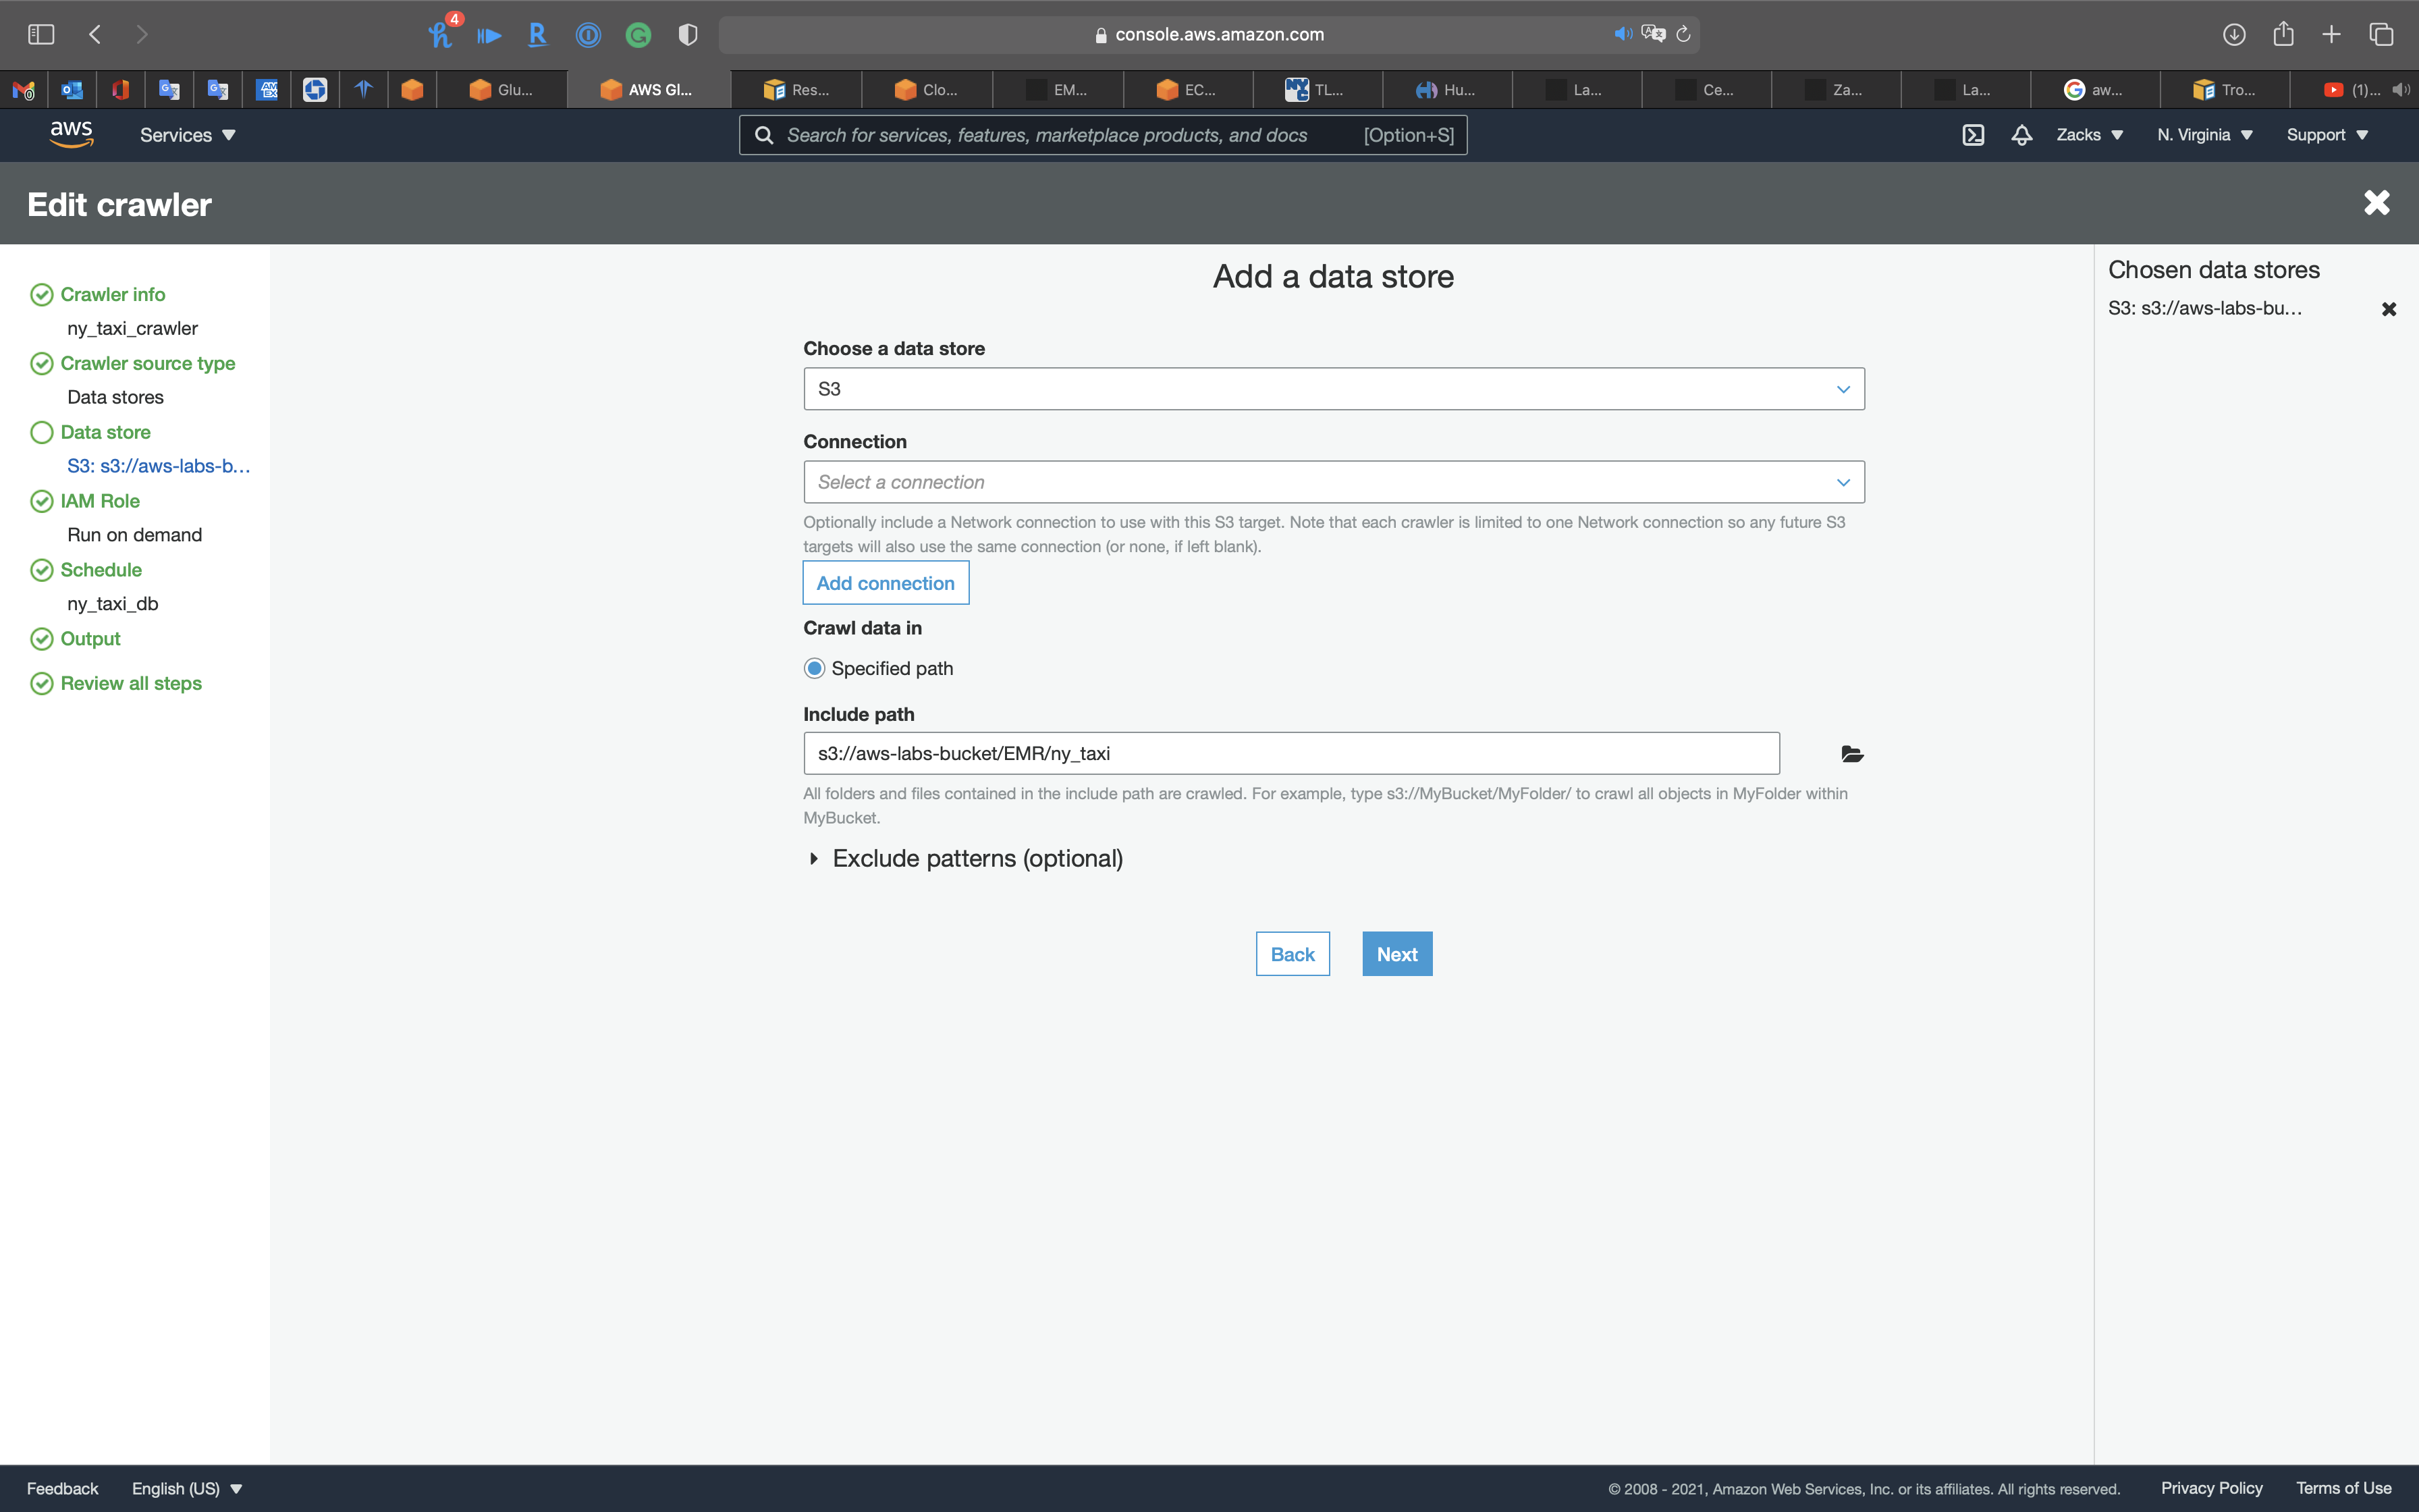This screenshot has height=1512, width=2419.
Task: Click the AWS logo home icon
Action: pyautogui.click(x=71, y=134)
